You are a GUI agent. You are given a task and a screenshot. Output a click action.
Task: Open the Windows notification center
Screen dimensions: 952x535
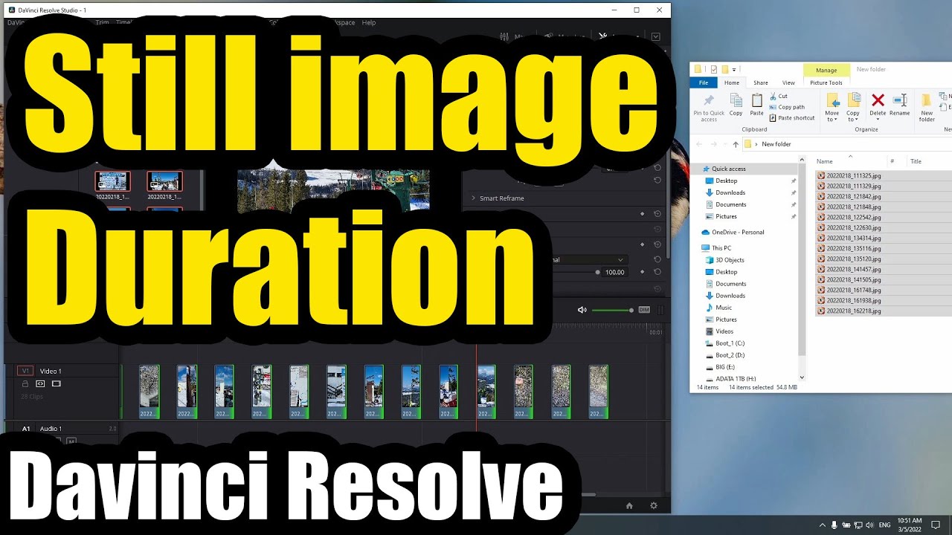pyautogui.click(x=936, y=525)
